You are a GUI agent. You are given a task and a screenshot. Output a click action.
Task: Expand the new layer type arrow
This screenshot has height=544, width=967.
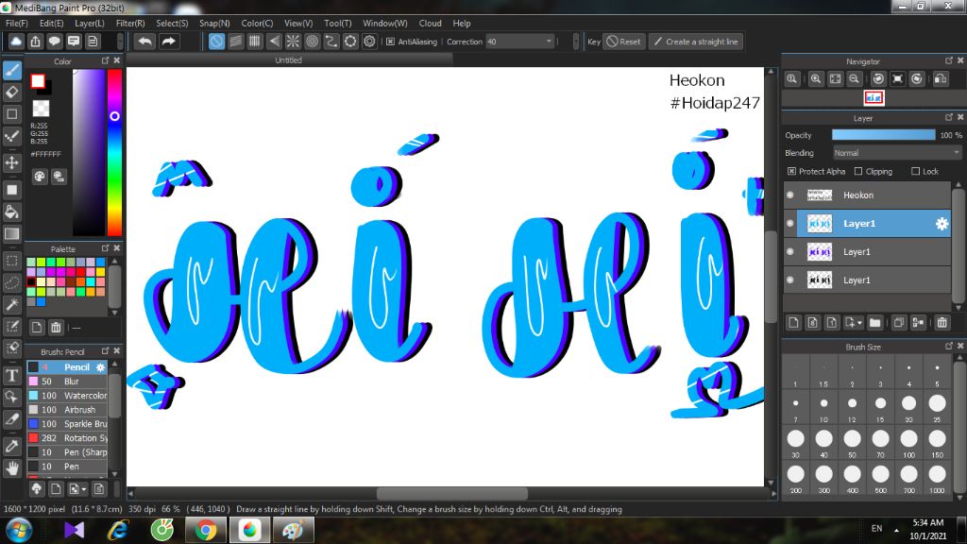(x=859, y=323)
